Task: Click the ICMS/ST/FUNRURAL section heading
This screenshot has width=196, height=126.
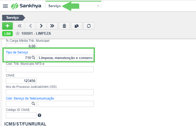Action: tap(25, 124)
